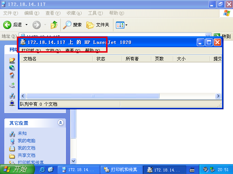Maximize the HP LaserJet 1020 window
The width and height of the screenshot is (233, 174).
(x=209, y=42)
